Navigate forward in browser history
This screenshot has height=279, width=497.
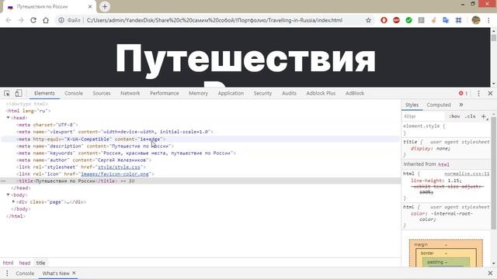(x=21, y=20)
